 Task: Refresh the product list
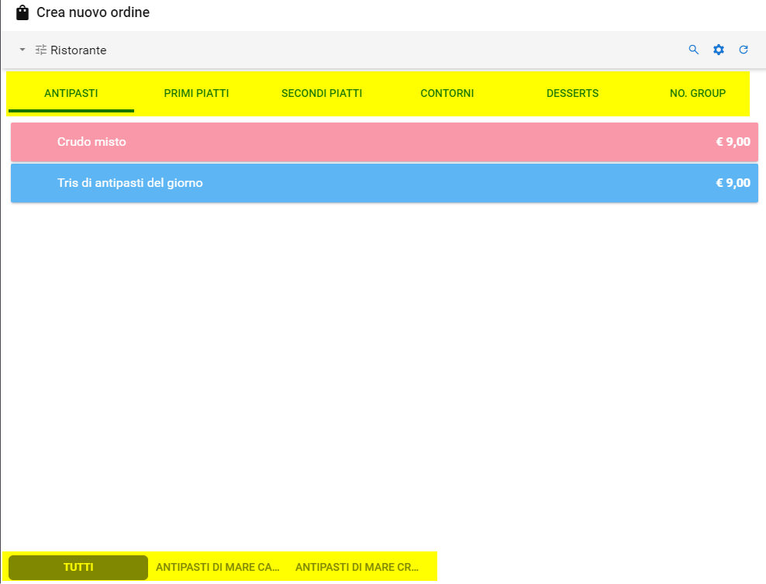point(744,50)
